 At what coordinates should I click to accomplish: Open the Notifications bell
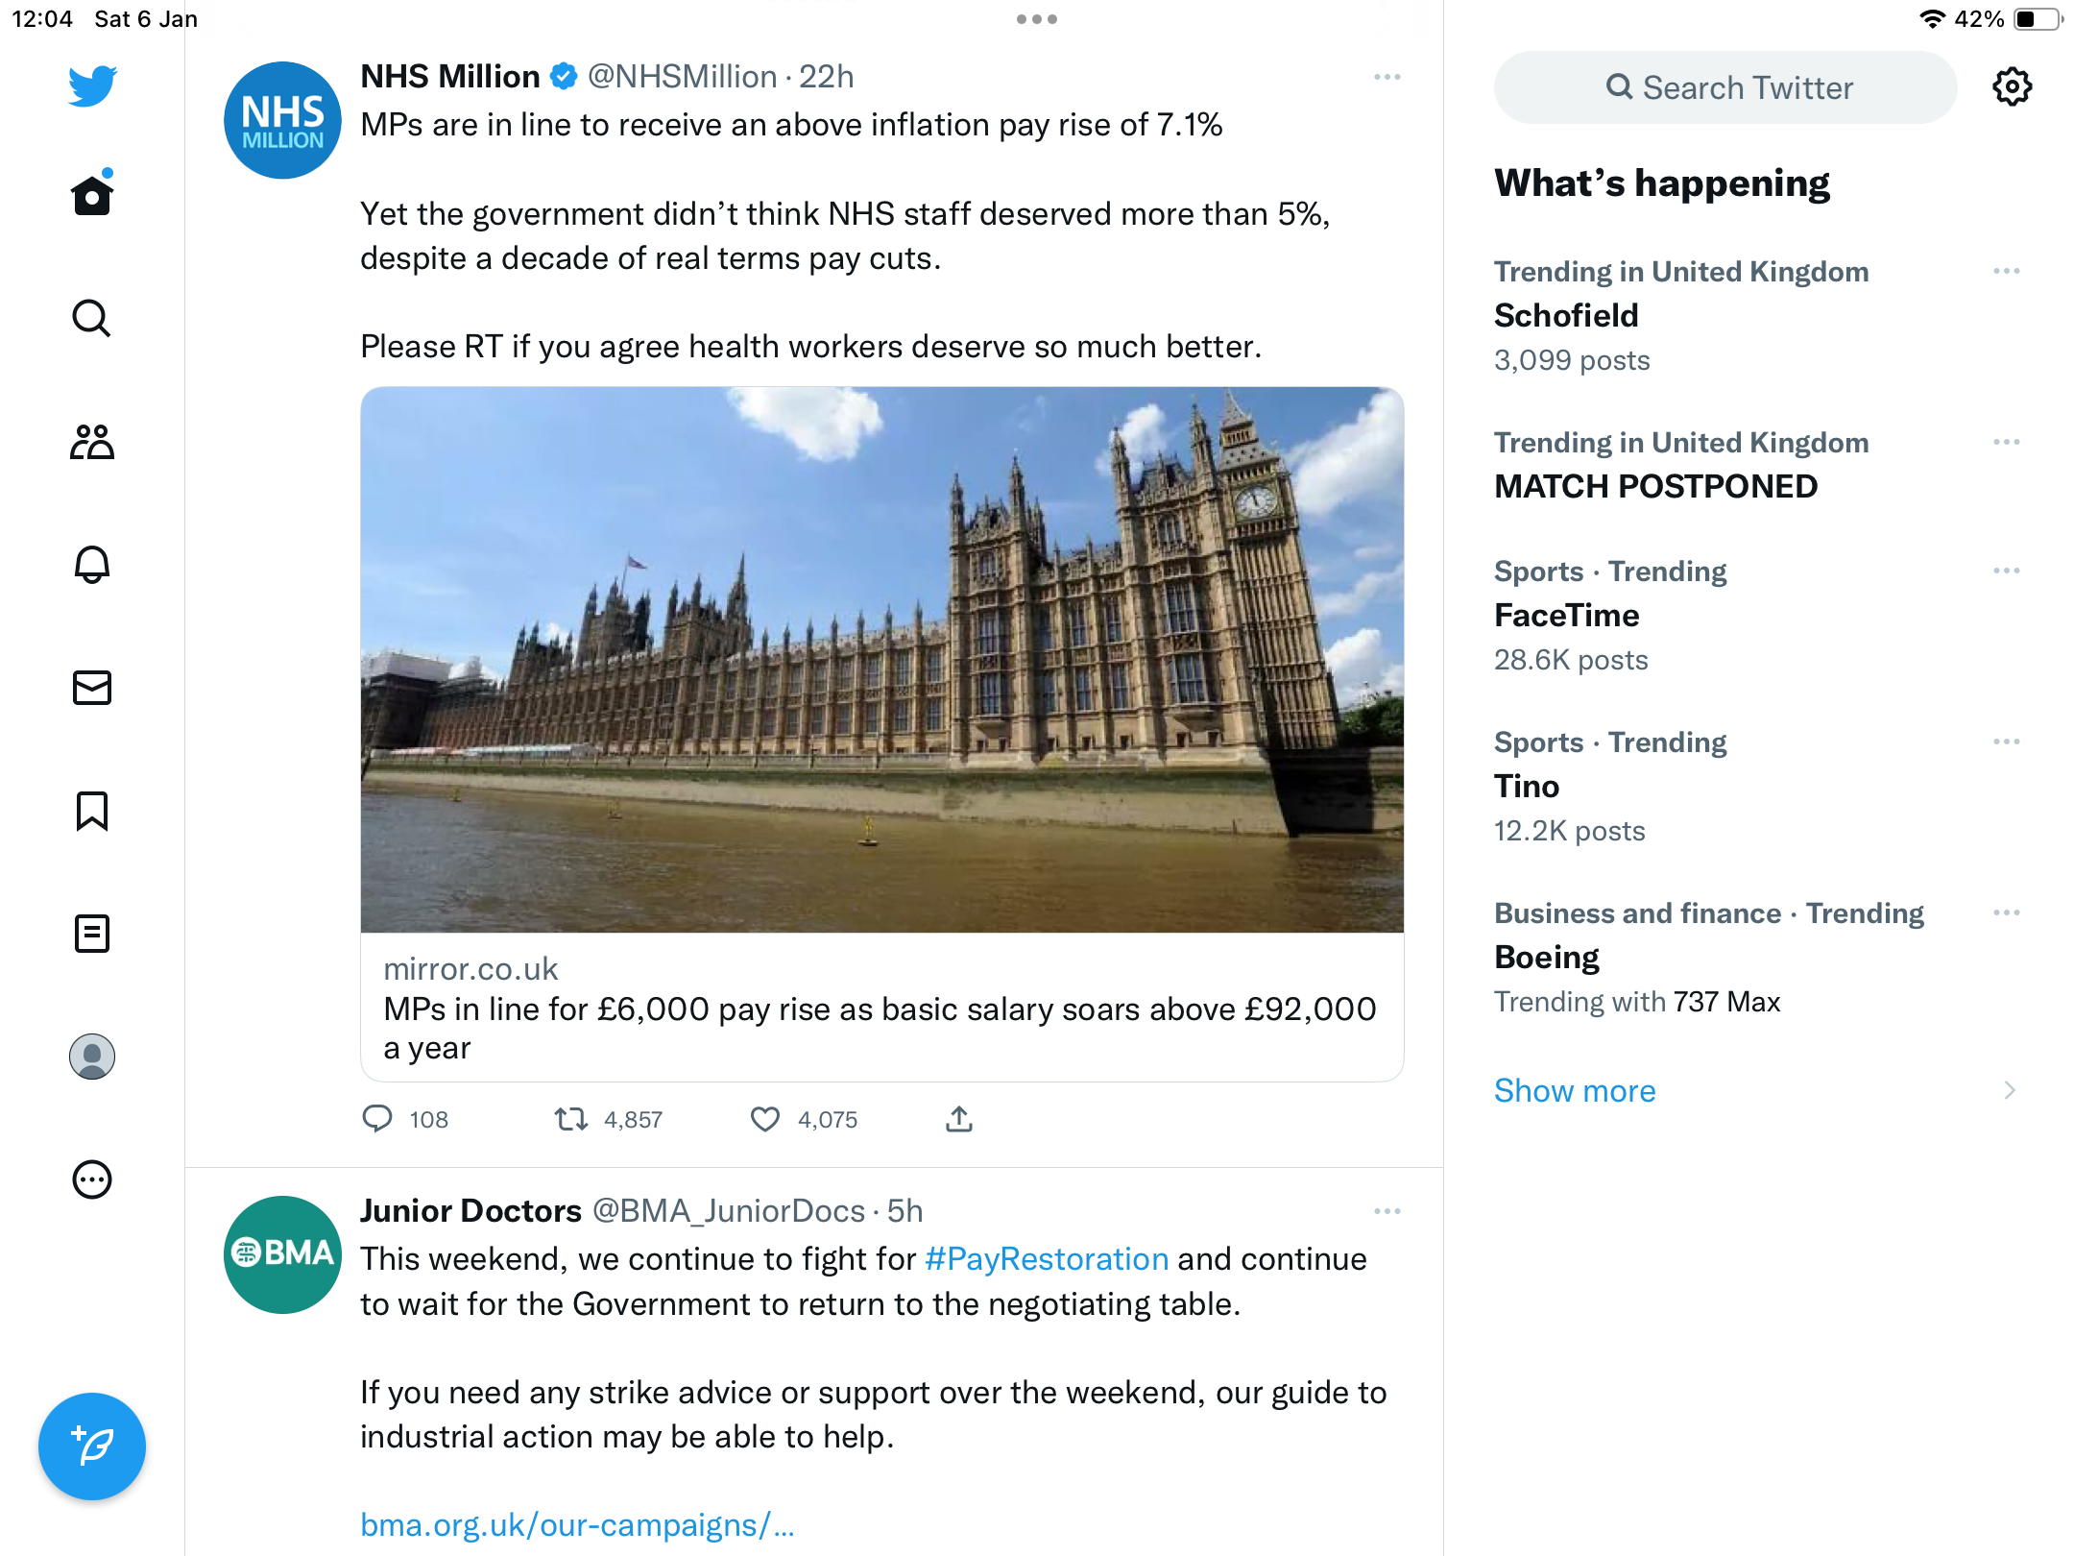pos(92,565)
